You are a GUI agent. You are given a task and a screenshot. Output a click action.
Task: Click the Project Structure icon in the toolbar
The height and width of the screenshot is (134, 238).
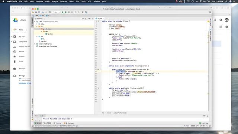tap(86, 12)
